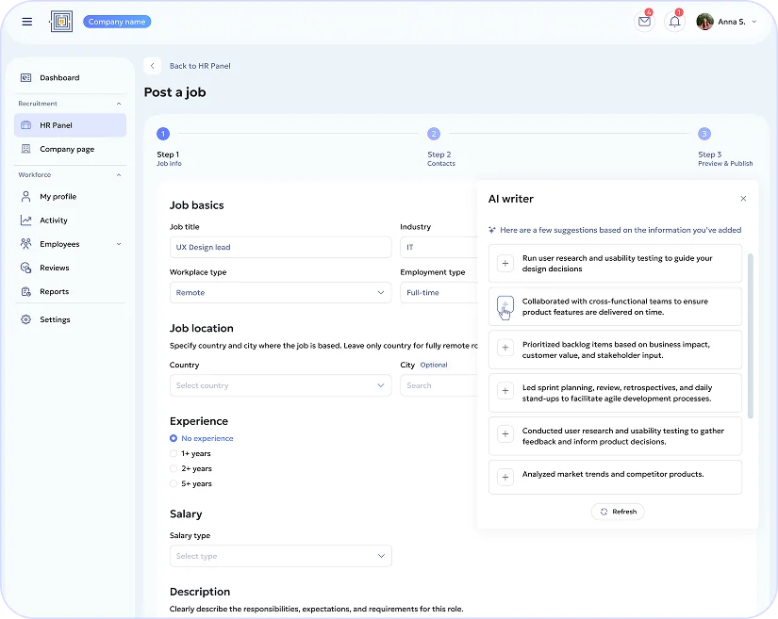
Task: Add the 'Collaborated with cross-functional teams' suggestion
Action: pyautogui.click(x=505, y=306)
